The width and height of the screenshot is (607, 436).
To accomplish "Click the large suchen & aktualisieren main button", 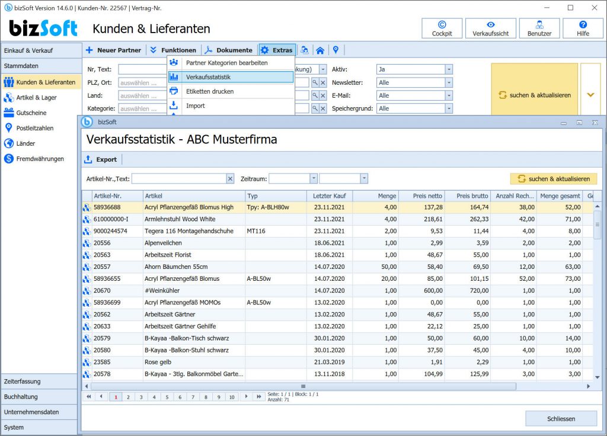I will (535, 95).
